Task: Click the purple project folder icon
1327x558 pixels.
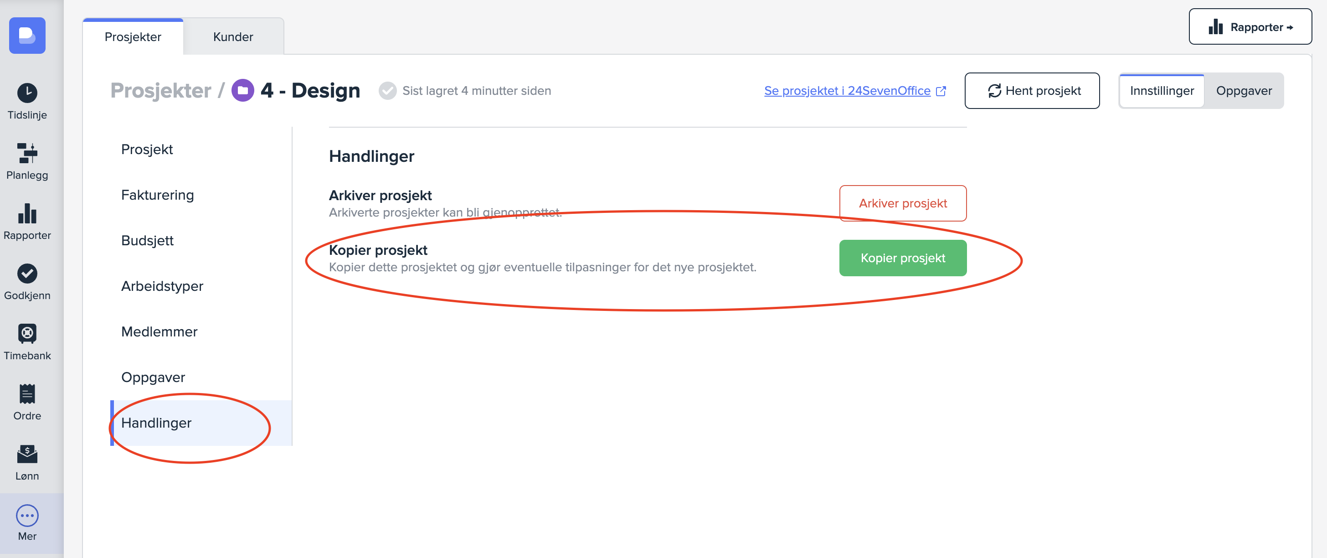Action: [242, 91]
